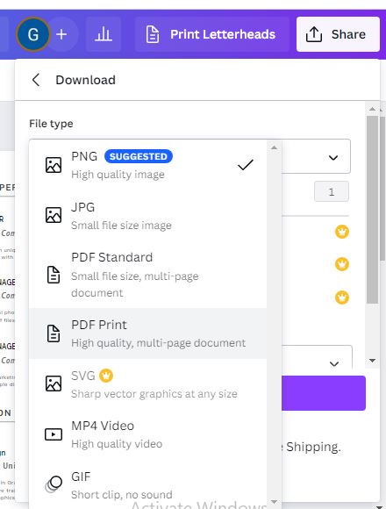Viewport: 386px width, 509px height.
Task: Click the upload arrow icon in Share
Action: point(314,34)
